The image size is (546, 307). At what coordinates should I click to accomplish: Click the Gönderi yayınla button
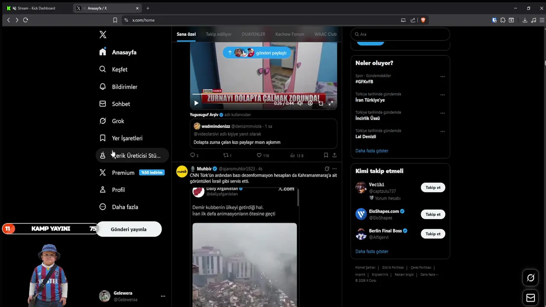click(x=128, y=229)
